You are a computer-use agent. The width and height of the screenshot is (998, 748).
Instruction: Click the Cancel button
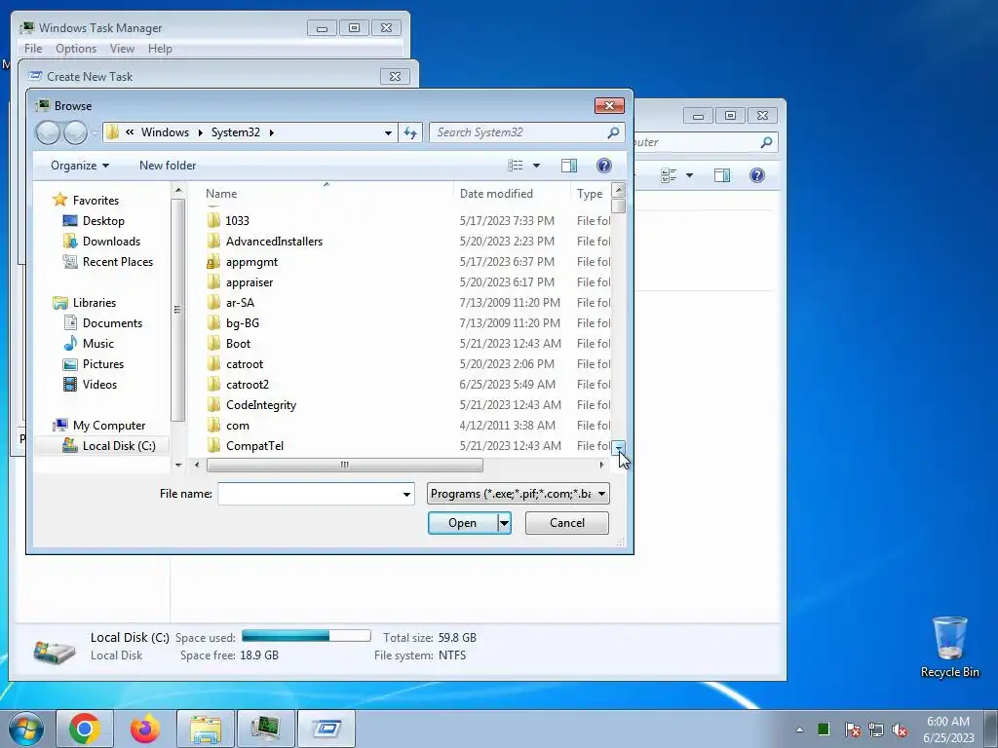coord(566,523)
